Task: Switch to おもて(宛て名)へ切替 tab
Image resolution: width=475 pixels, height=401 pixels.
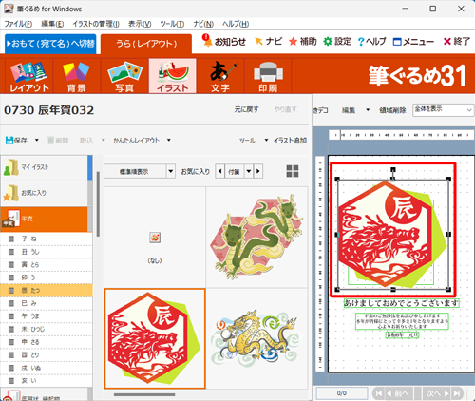Action: (50, 44)
